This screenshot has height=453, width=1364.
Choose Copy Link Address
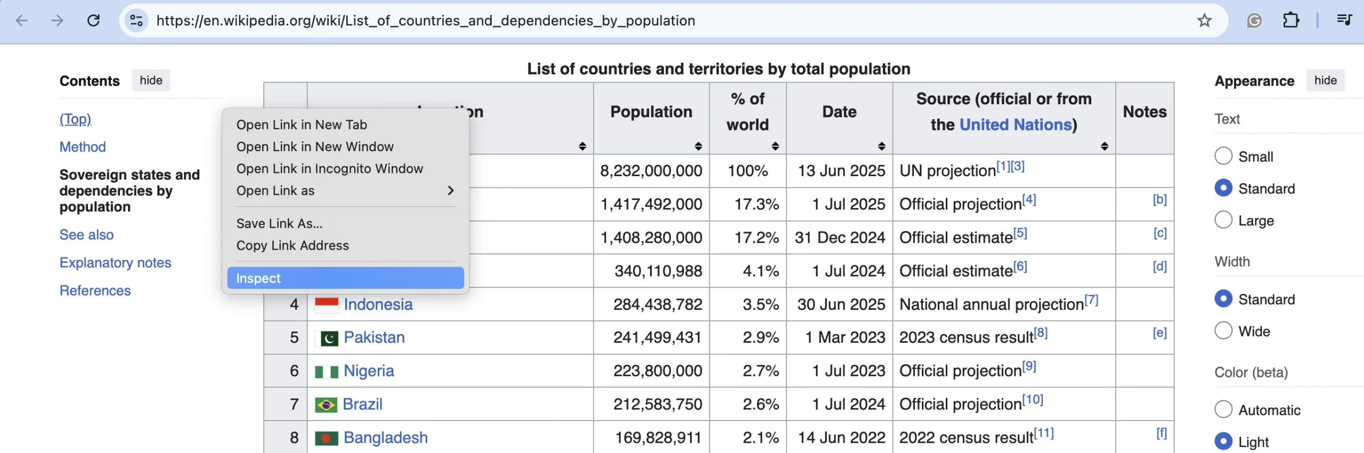pyautogui.click(x=345, y=245)
